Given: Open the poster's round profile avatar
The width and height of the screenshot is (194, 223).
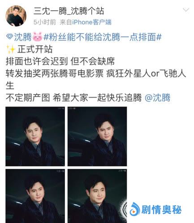Looking at the screenshot, I should (16, 16).
